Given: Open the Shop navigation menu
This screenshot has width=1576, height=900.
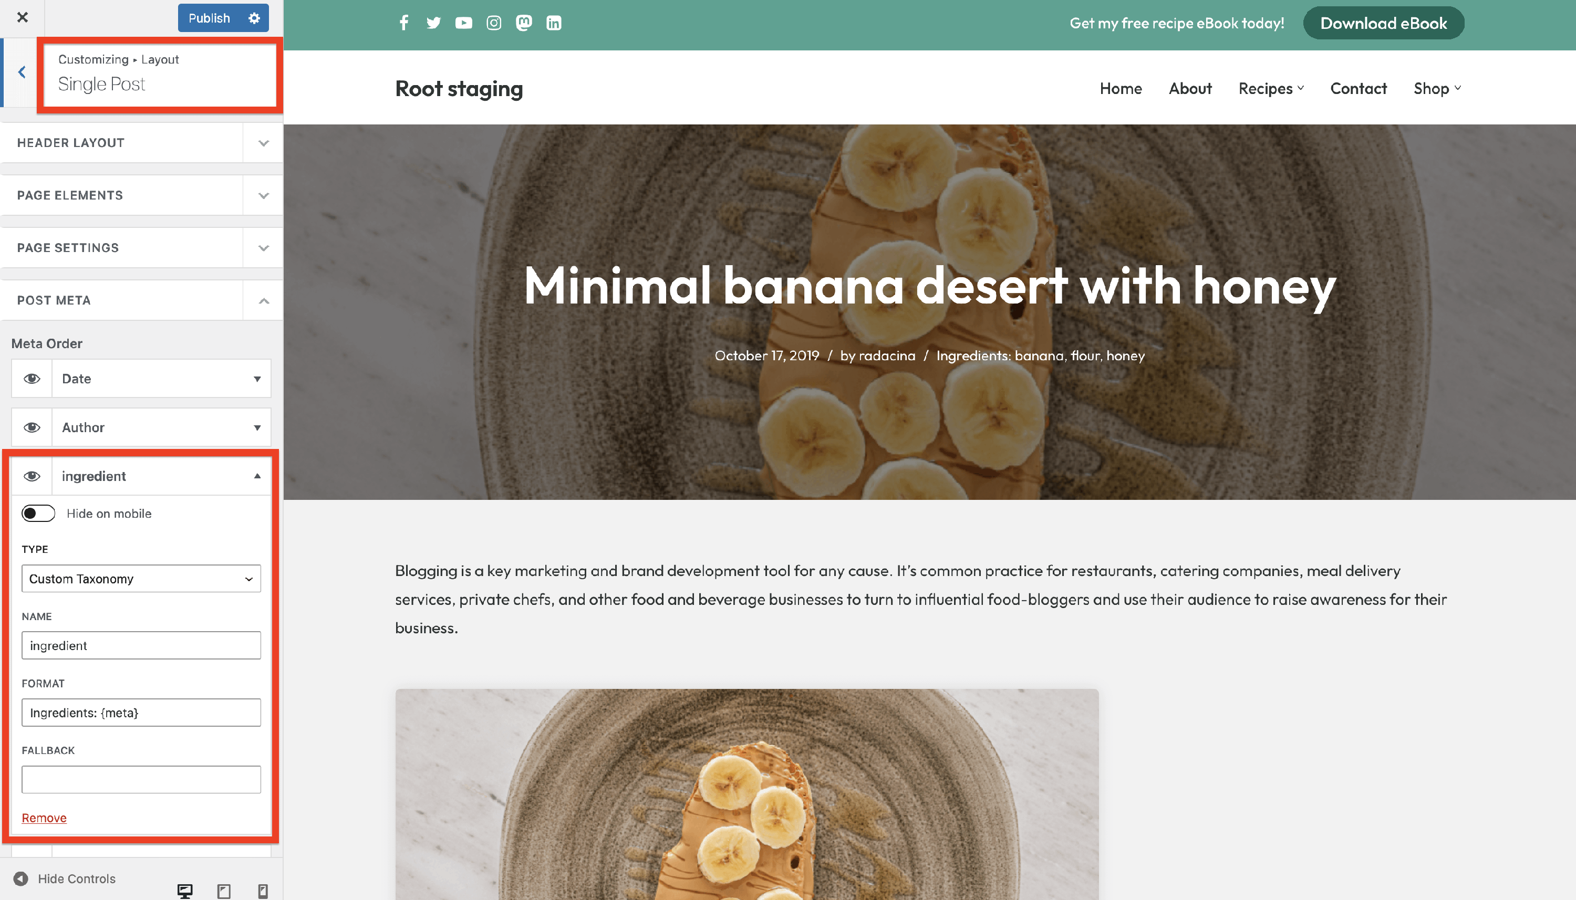Looking at the screenshot, I should tap(1437, 88).
